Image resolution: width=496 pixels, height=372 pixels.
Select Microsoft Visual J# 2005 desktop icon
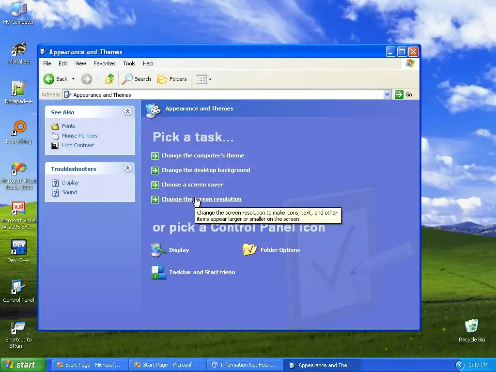18,216
